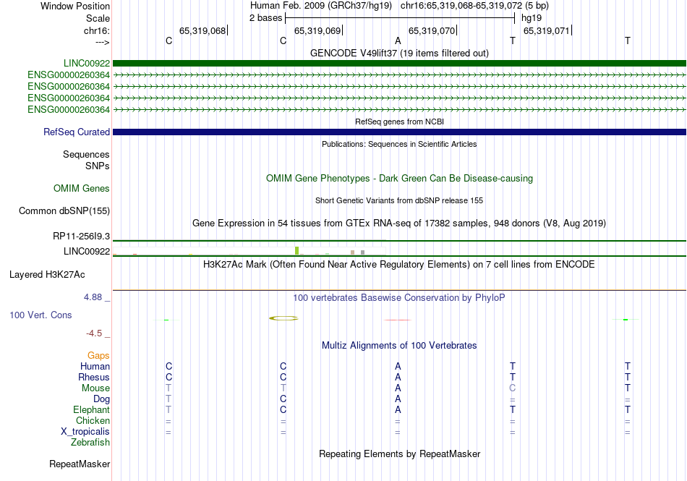The image size is (687, 481).
Task: Open Publications: Sequences in Scientific Articles title
Action: (399, 144)
